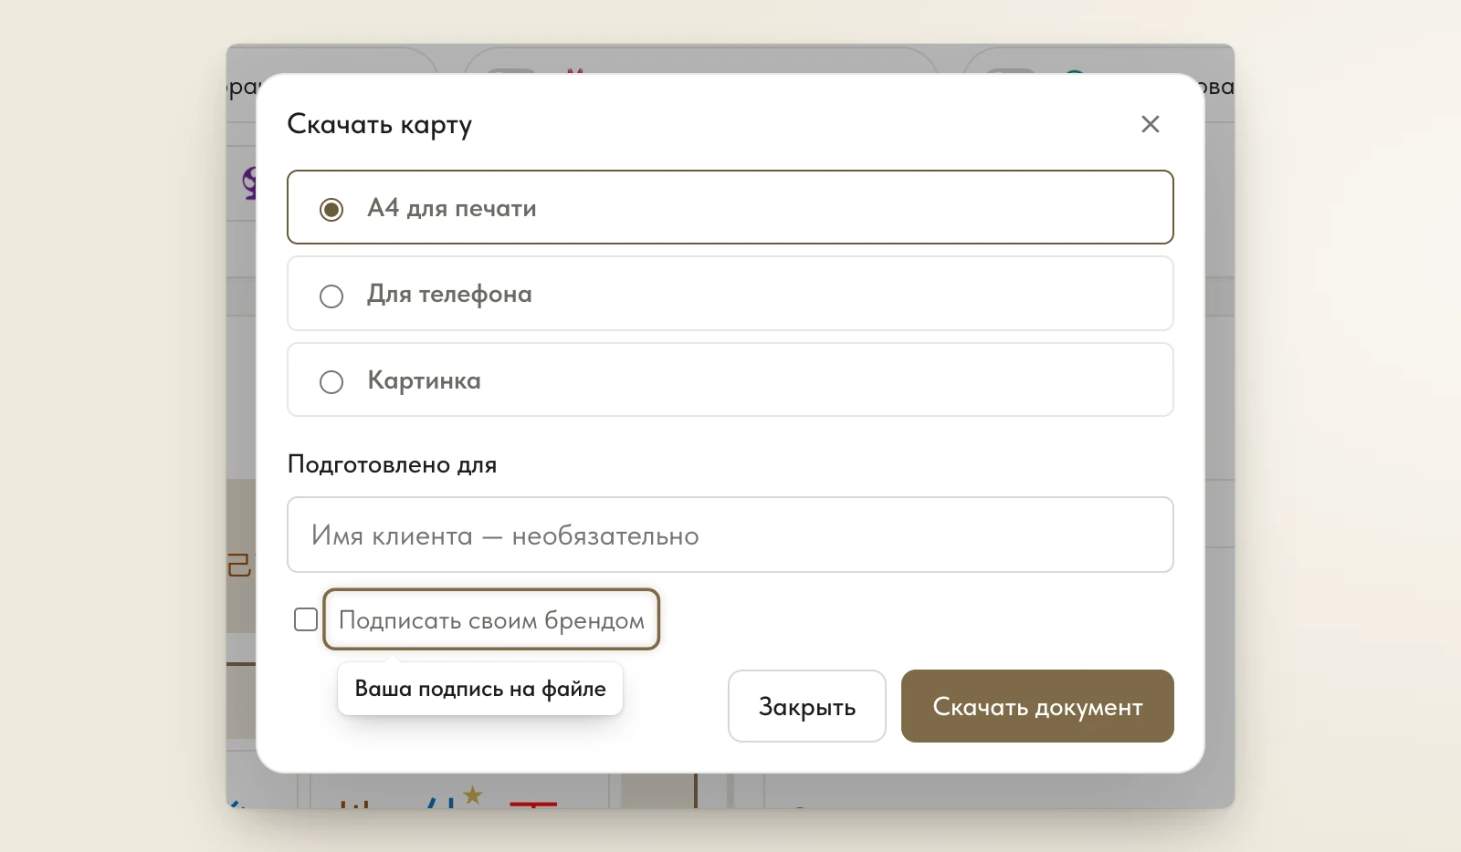Image resolution: width=1461 pixels, height=852 pixels.
Task: Focus the Имя клиента input field
Action: pyautogui.click(x=730, y=535)
